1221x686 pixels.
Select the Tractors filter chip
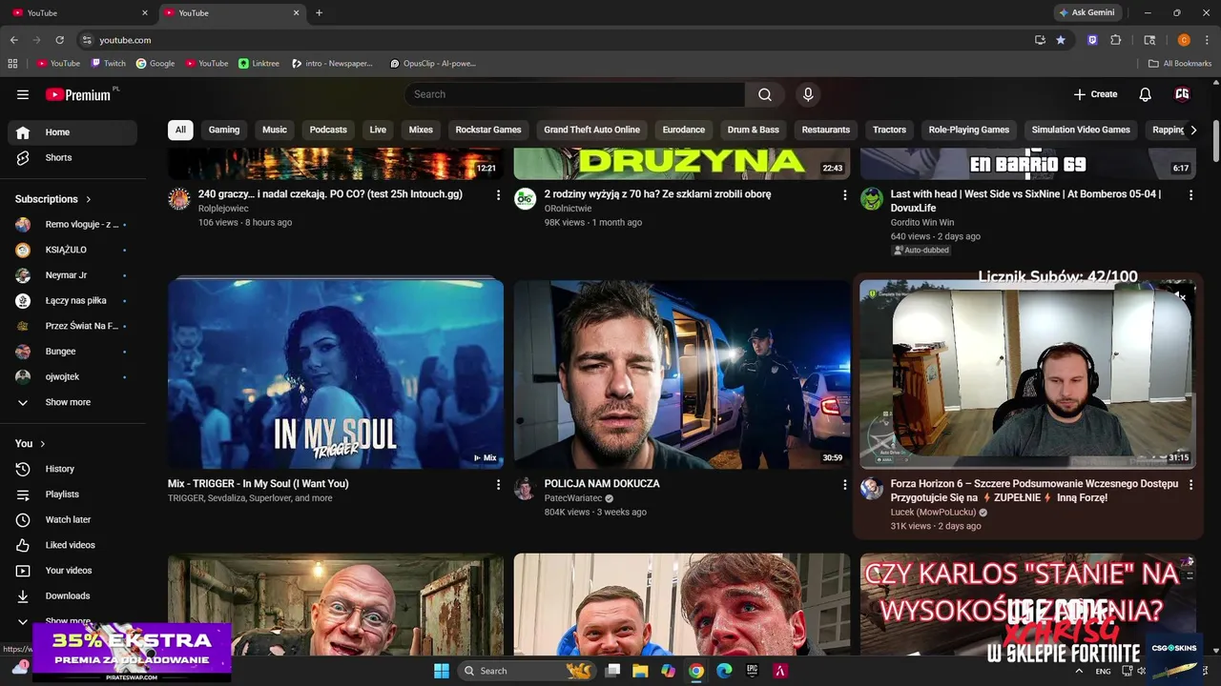[889, 130]
